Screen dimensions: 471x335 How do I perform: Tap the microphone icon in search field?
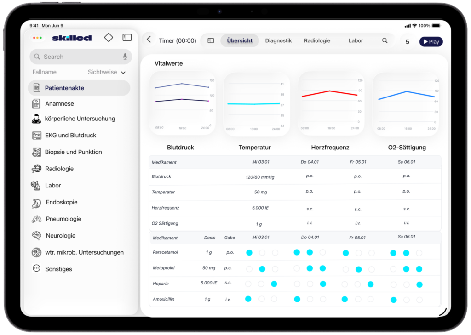coord(125,57)
